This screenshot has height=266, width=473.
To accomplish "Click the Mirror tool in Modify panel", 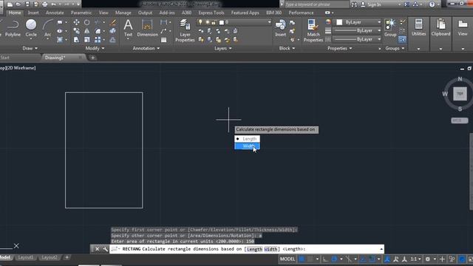I will [87, 31].
